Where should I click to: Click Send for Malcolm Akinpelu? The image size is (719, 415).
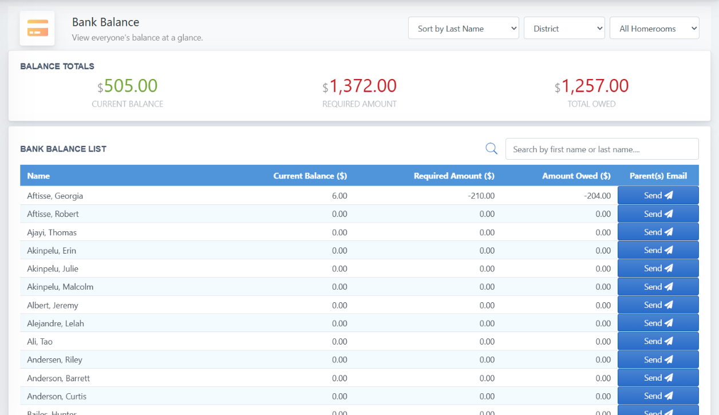point(658,286)
